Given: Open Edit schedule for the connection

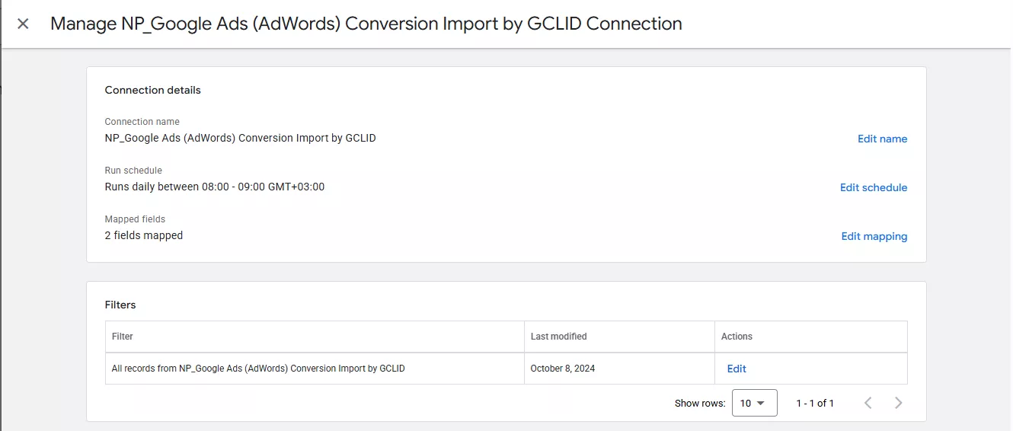Looking at the screenshot, I should 873,187.
